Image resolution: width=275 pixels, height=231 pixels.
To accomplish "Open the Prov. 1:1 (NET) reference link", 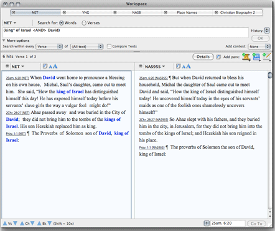I will 16,134.
